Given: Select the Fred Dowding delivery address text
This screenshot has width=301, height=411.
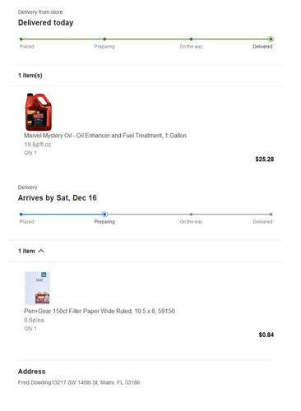Looking at the screenshot, I should (x=79, y=382).
